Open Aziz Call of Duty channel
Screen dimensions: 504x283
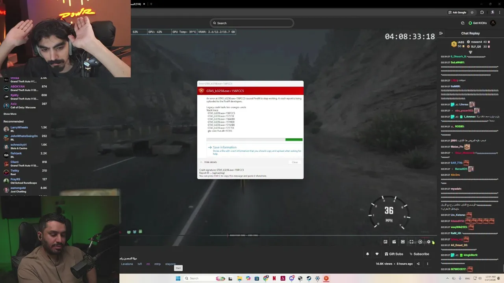point(25,105)
